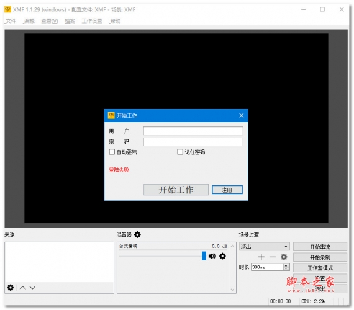Click the 密码 password input field
Viewport: 354px width, 310px height.
[x=193, y=142]
